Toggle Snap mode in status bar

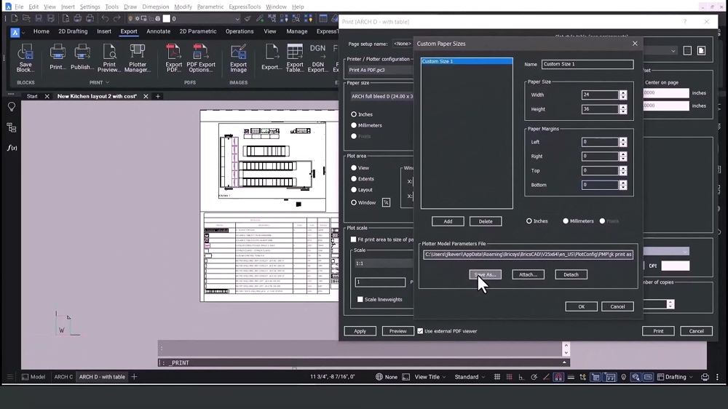click(x=496, y=377)
